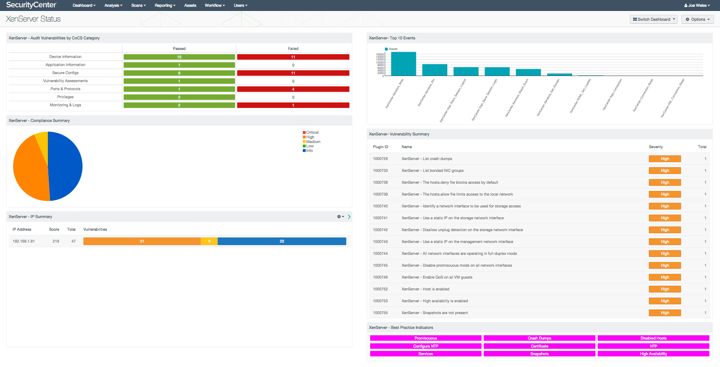Open XenServer - Snapshots are not present row
The image size is (720, 367).
tap(540, 313)
